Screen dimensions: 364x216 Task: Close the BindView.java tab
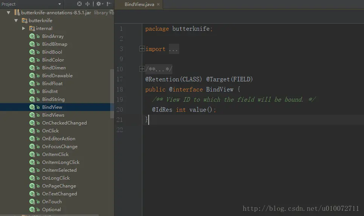point(158,4)
